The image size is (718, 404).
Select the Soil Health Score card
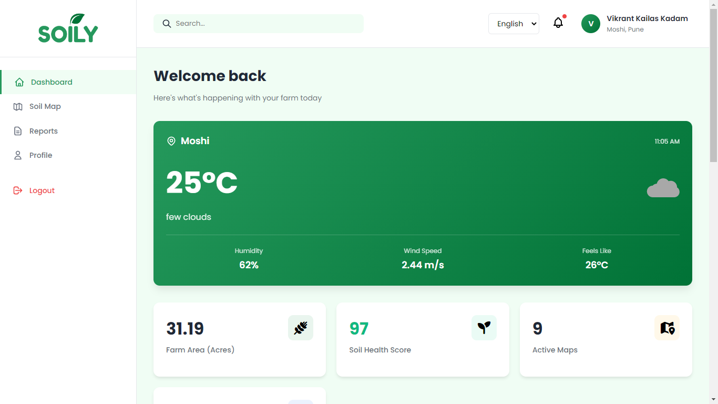coord(423,339)
